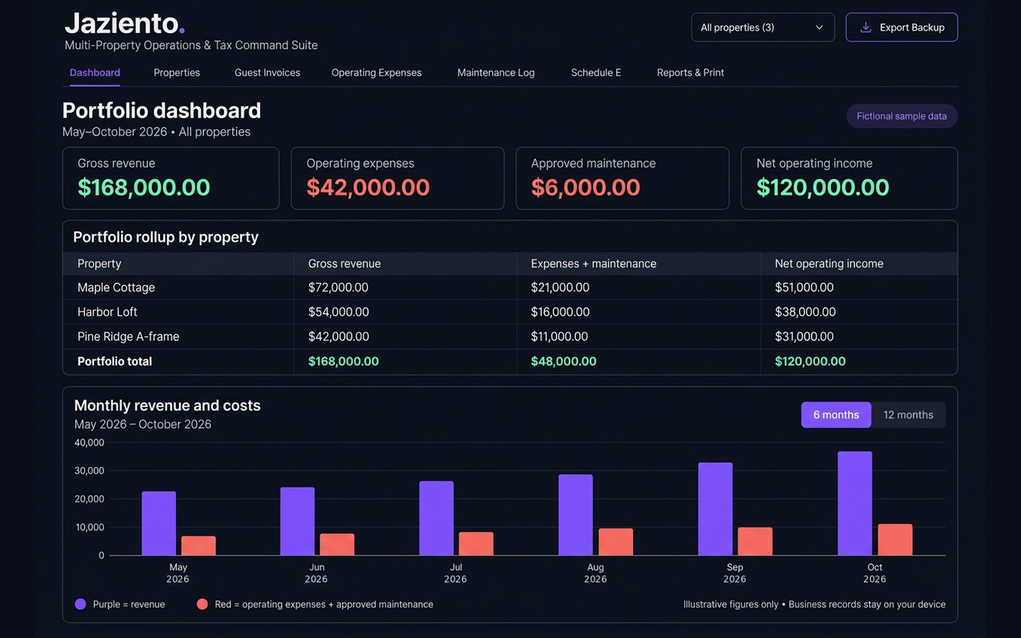Image resolution: width=1021 pixels, height=638 pixels.
Task: Switch to the Dashboard tab
Action: tap(94, 73)
